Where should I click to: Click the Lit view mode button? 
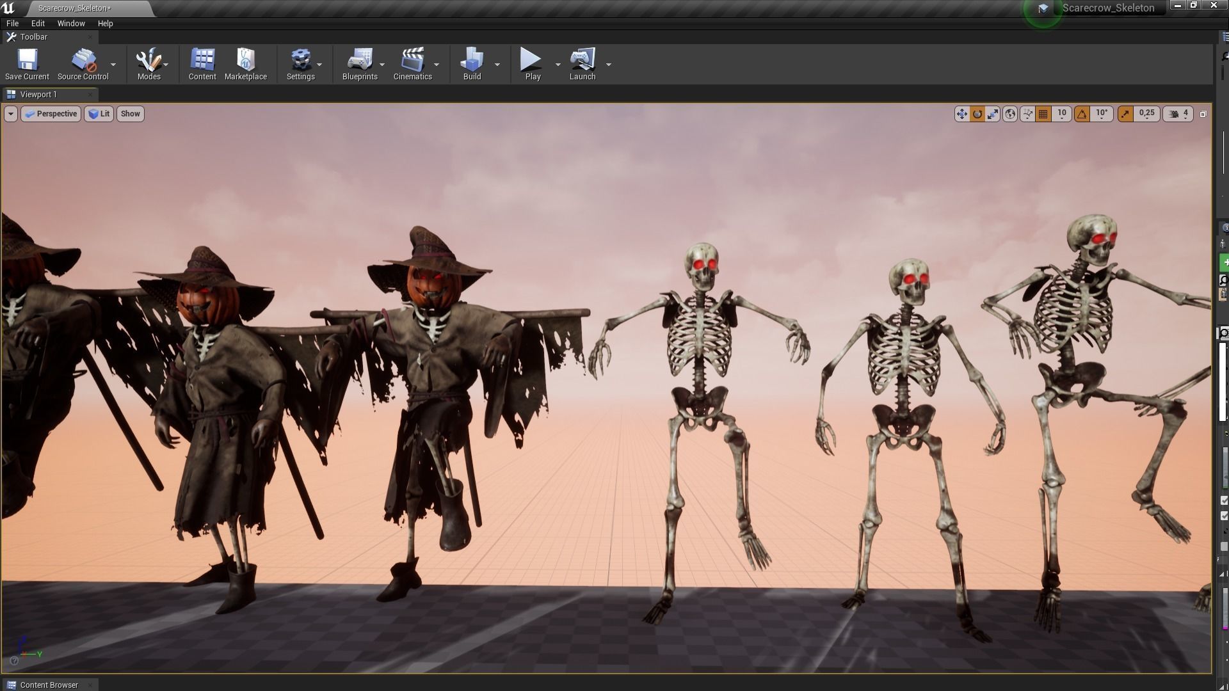[x=99, y=114]
